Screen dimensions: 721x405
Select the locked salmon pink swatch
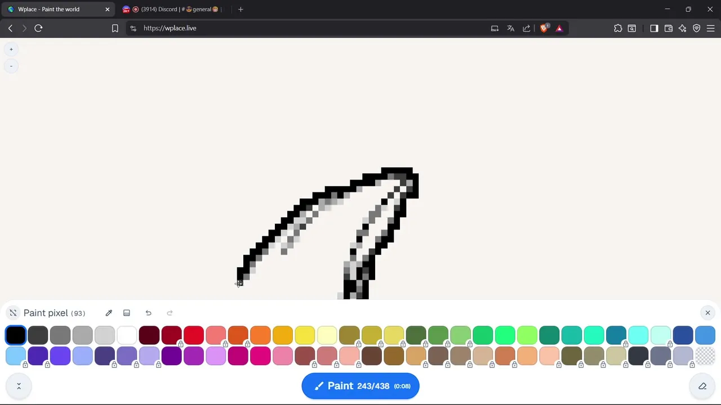[x=216, y=335]
